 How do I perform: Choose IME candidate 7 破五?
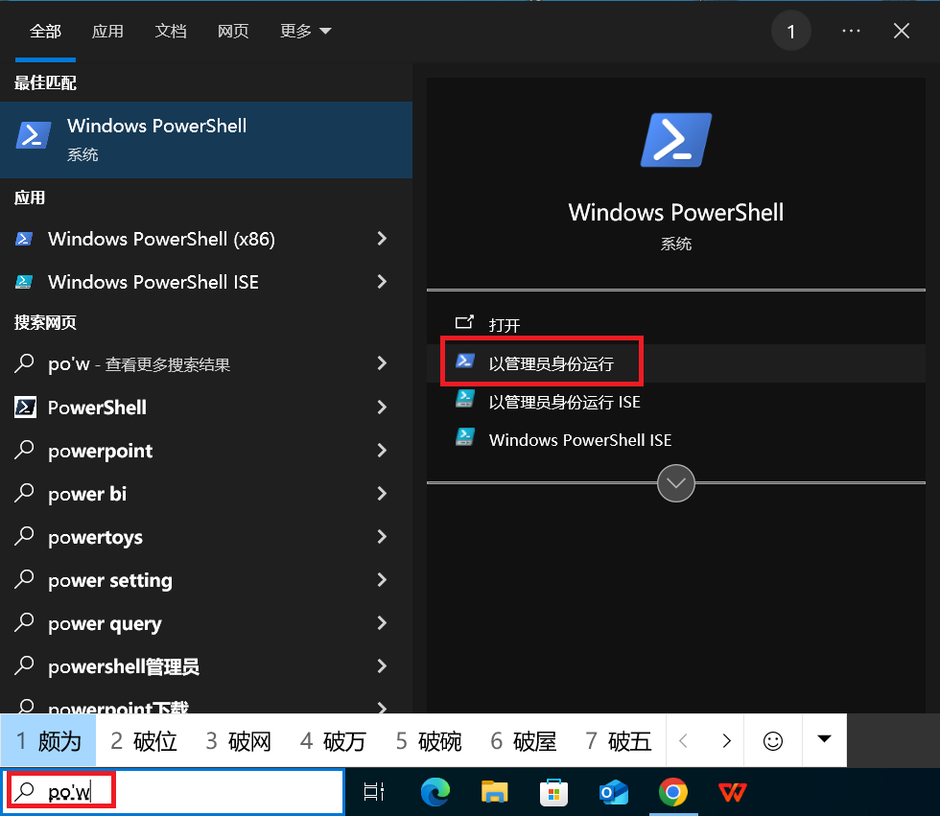[x=618, y=741]
